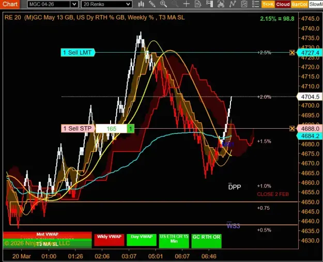Click the chart screenshot bracket icon
Image resolution: width=323 pixels, height=262 pixels.
(x=221, y=4)
